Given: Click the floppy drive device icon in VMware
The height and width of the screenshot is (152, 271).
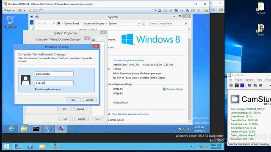Looking at the screenshot, I should 171,11.
